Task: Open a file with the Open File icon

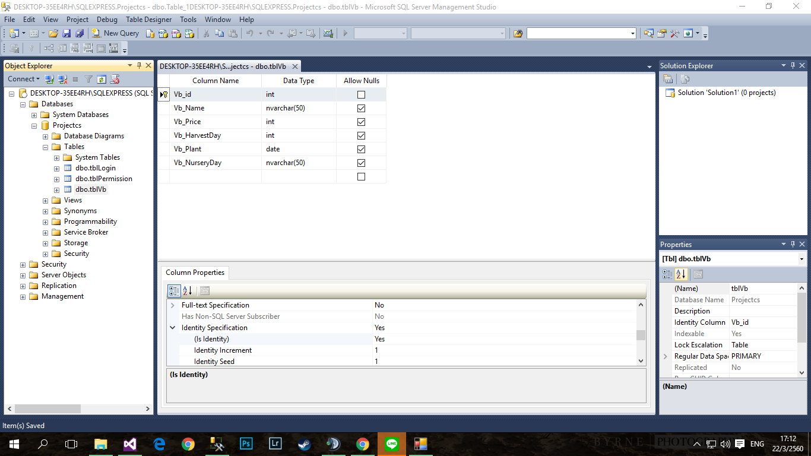Action: [53, 33]
